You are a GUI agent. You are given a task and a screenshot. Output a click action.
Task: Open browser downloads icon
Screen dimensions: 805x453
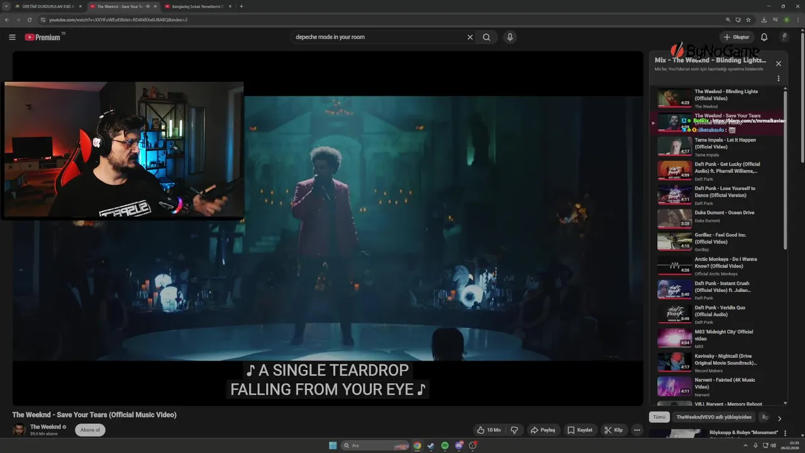pos(764,20)
